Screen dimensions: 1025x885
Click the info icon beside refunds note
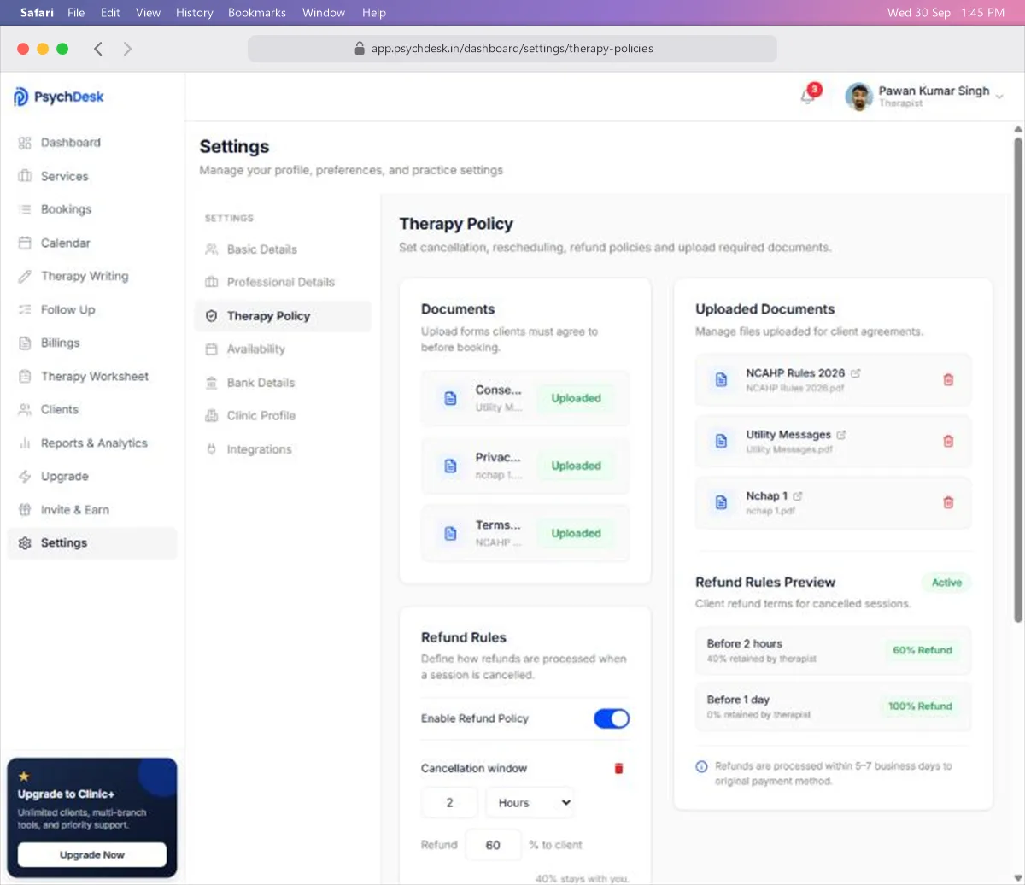[702, 766]
